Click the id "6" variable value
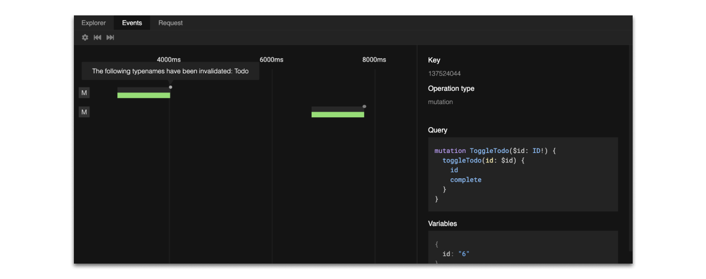The image size is (706, 279). (456, 254)
